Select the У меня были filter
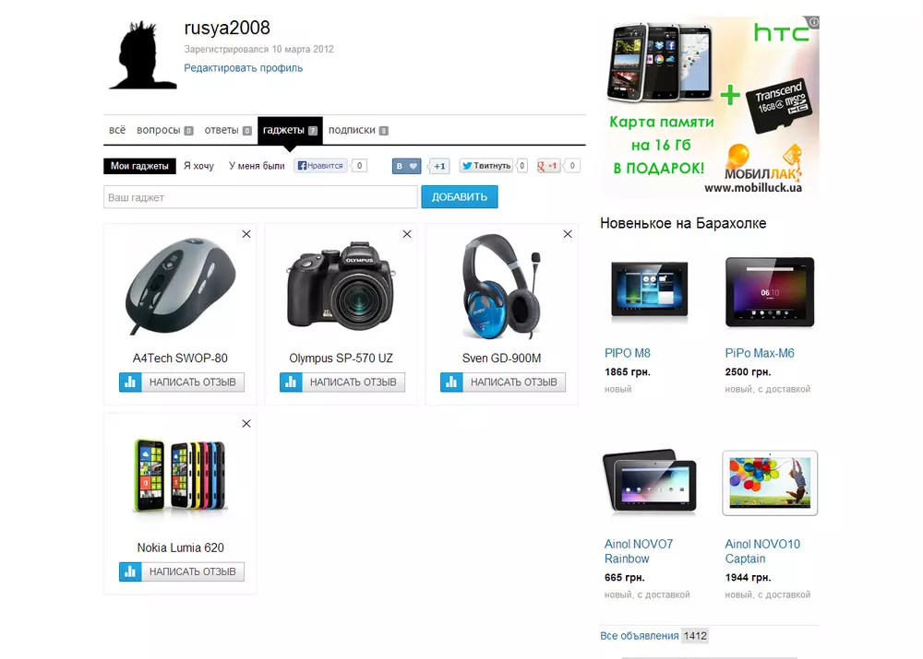The width and height of the screenshot is (923, 659). [x=257, y=166]
